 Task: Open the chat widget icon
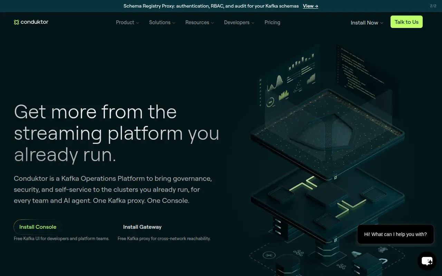(x=427, y=261)
